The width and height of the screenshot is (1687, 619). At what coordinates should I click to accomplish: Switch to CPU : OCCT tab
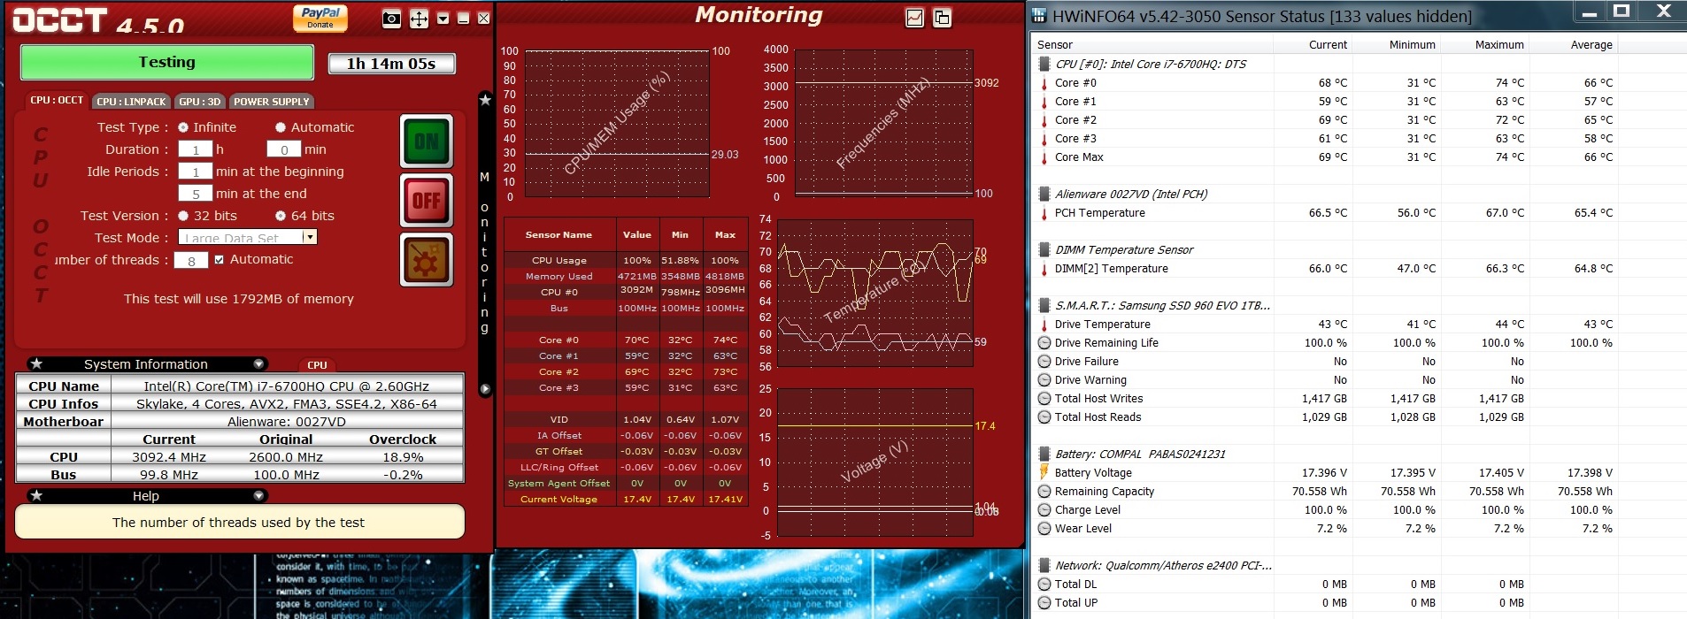pyautogui.click(x=57, y=101)
